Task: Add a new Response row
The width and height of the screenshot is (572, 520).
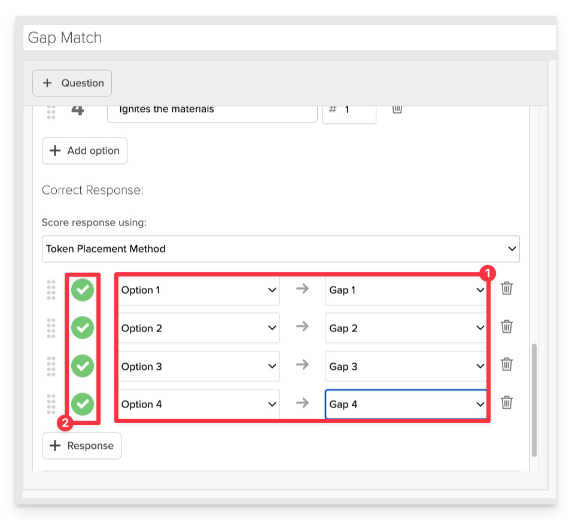Action: tap(82, 446)
